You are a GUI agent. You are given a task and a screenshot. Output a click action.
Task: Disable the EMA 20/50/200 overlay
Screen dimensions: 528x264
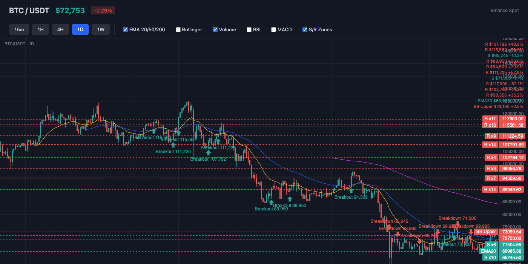(x=125, y=29)
